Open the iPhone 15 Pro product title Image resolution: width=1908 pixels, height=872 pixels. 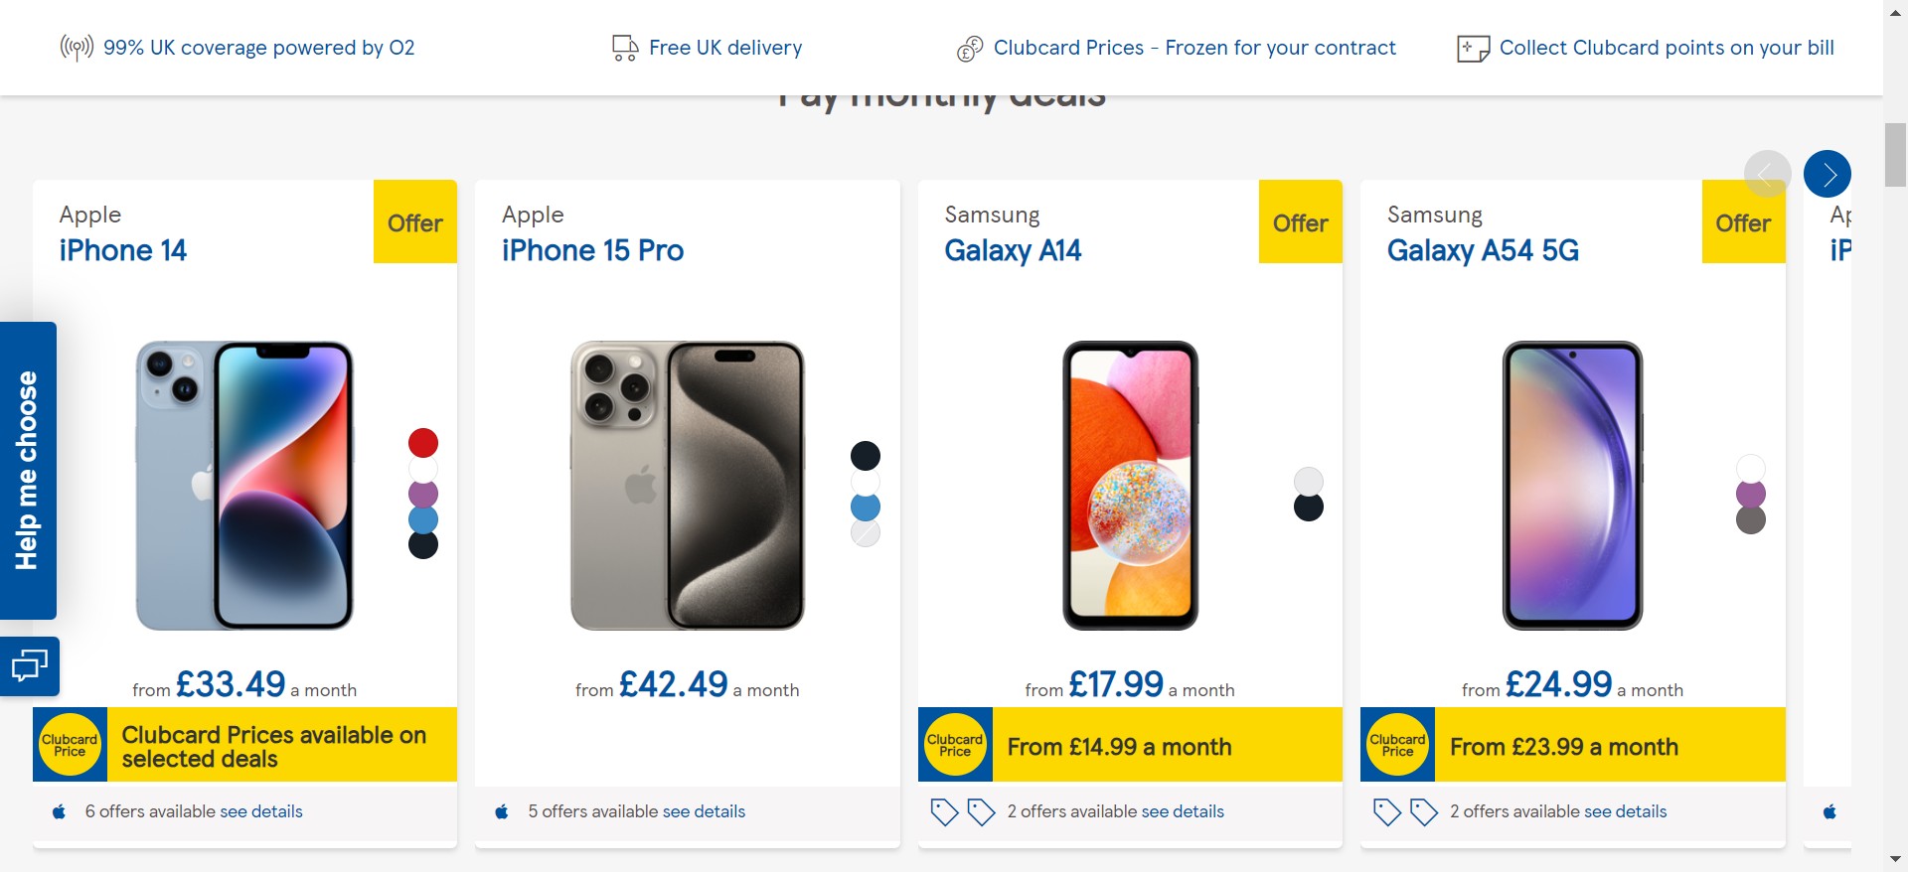[x=592, y=250]
